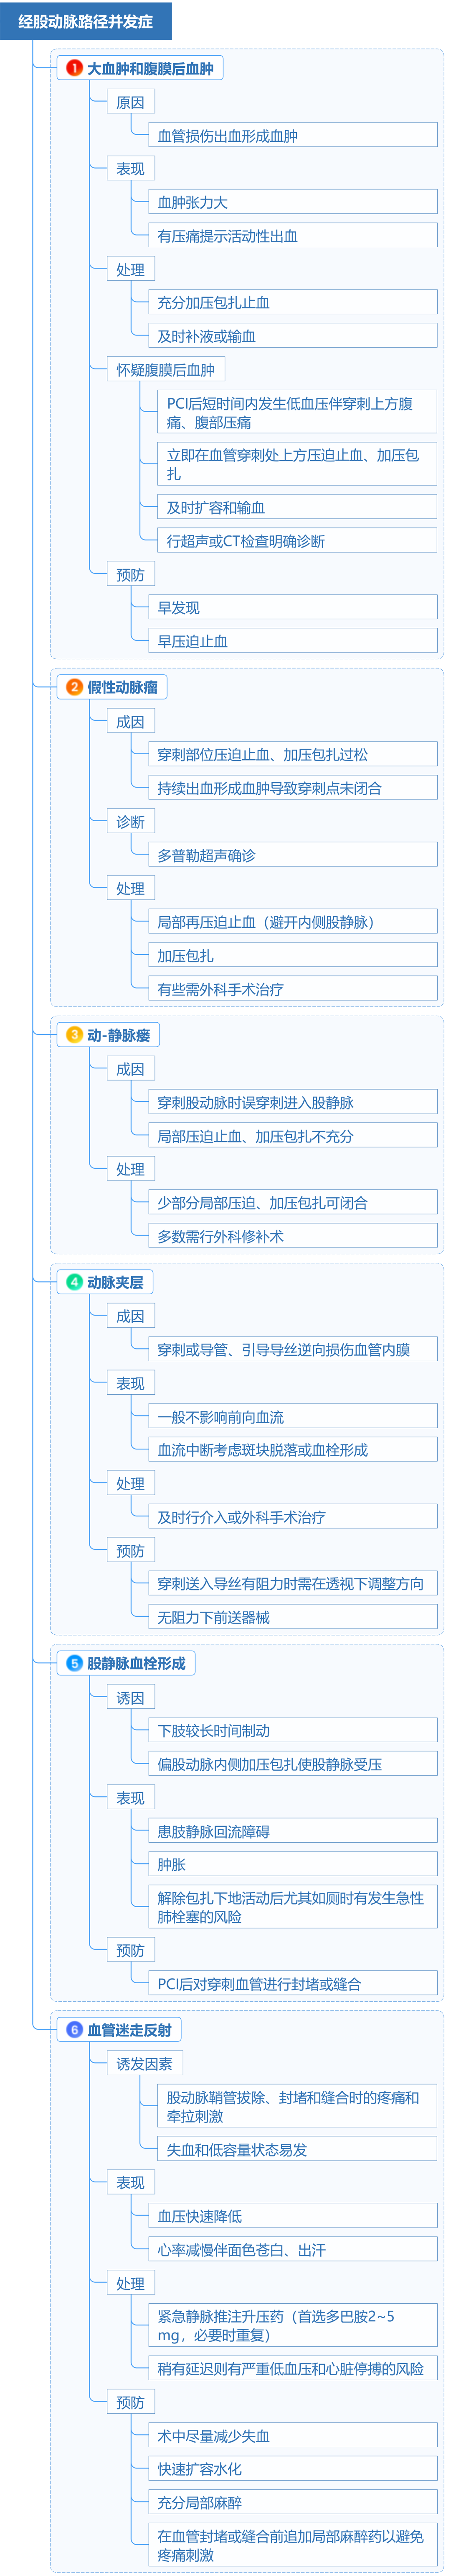This screenshot has width=451, height=2576.
Task: Select 成因 under 假性动脉瘤
Action: tap(130, 721)
